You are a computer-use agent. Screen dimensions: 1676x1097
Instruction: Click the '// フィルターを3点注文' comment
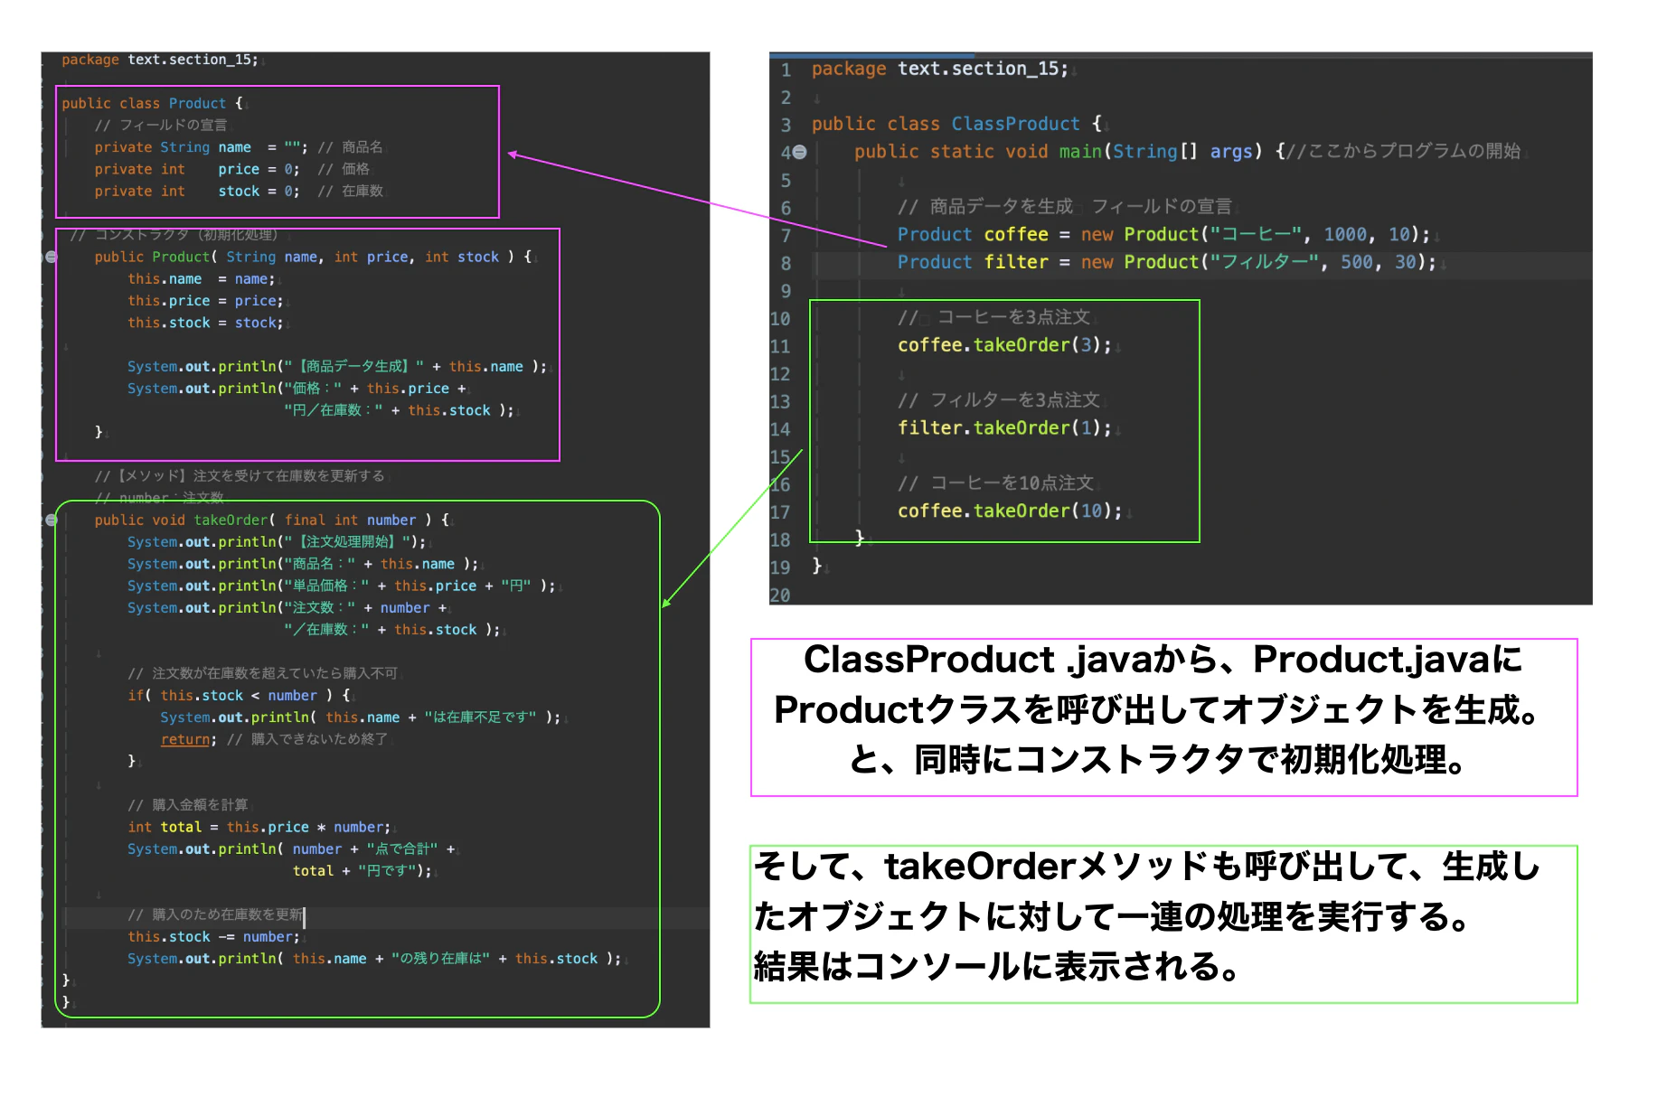[998, 400]
